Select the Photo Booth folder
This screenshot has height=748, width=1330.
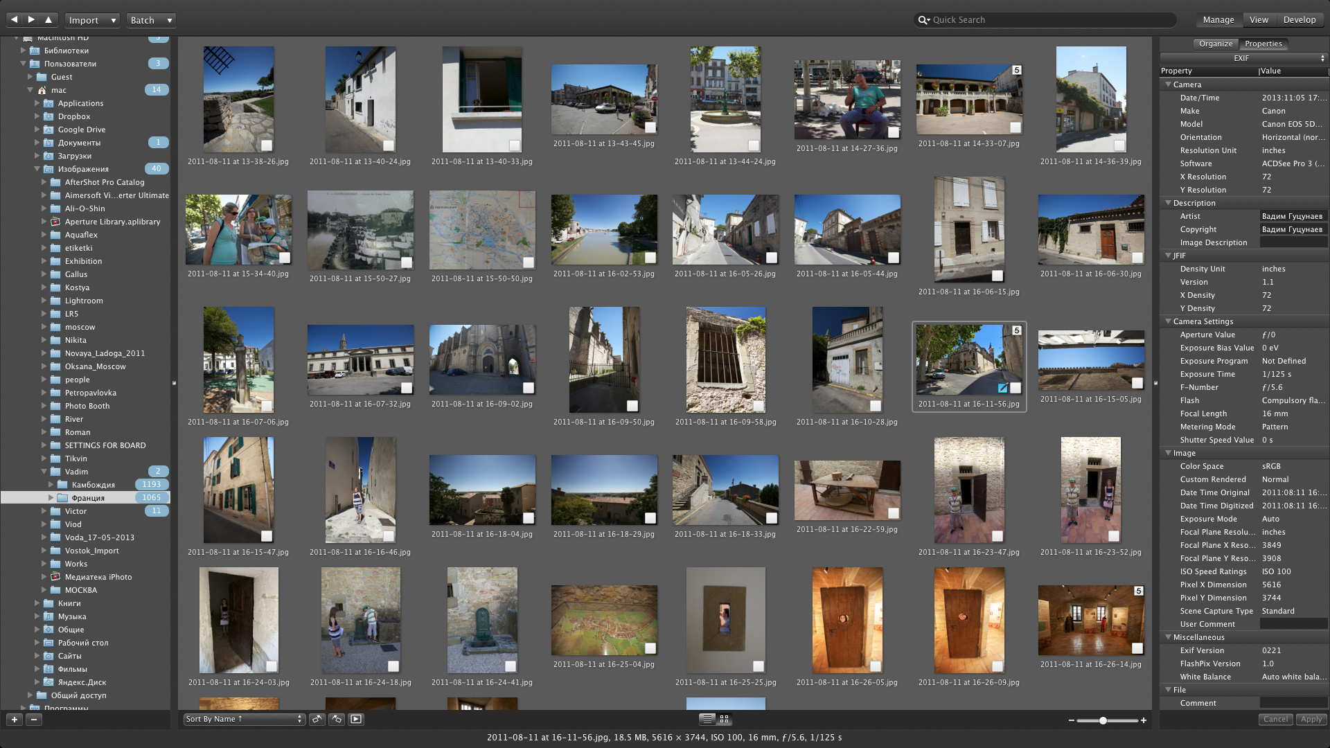tap(87, 406)
